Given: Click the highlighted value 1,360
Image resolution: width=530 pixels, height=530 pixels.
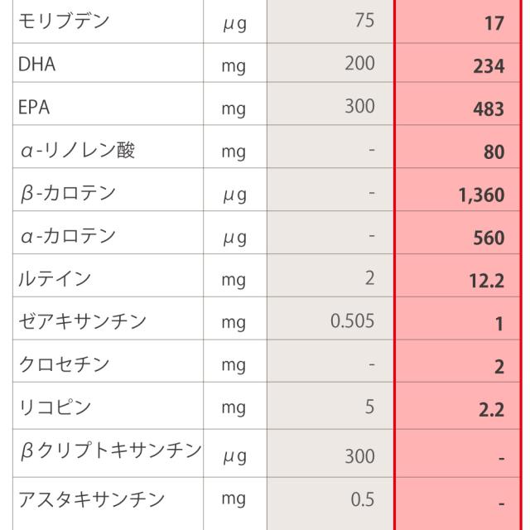Looking at the screenshot, I should 480,195.
